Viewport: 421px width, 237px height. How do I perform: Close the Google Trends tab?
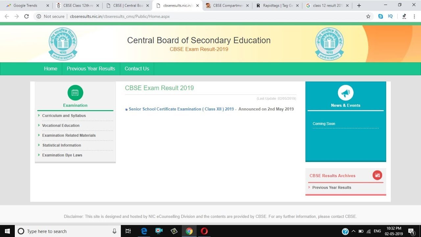point(48,6)
